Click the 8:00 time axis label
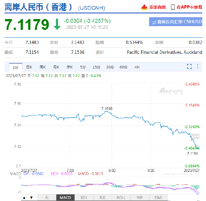Image resolution: width=206 pixels, height=201 pixels. pyautogui.click(x=112, y=170)
